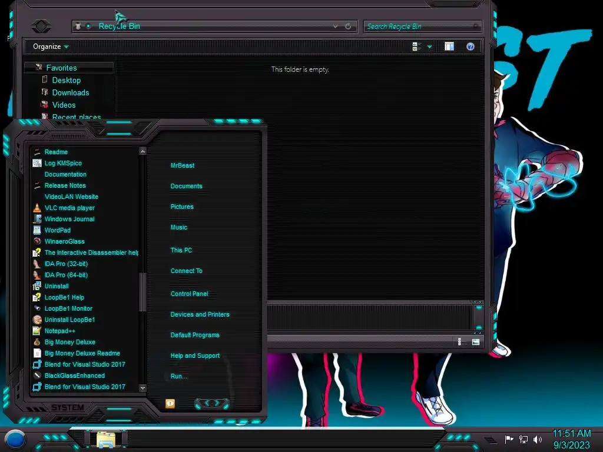Image resolution: width=603 pixels, height=452 pixels.
Task: Click the program list scroll-down arrow
Action: click(143, 388)
